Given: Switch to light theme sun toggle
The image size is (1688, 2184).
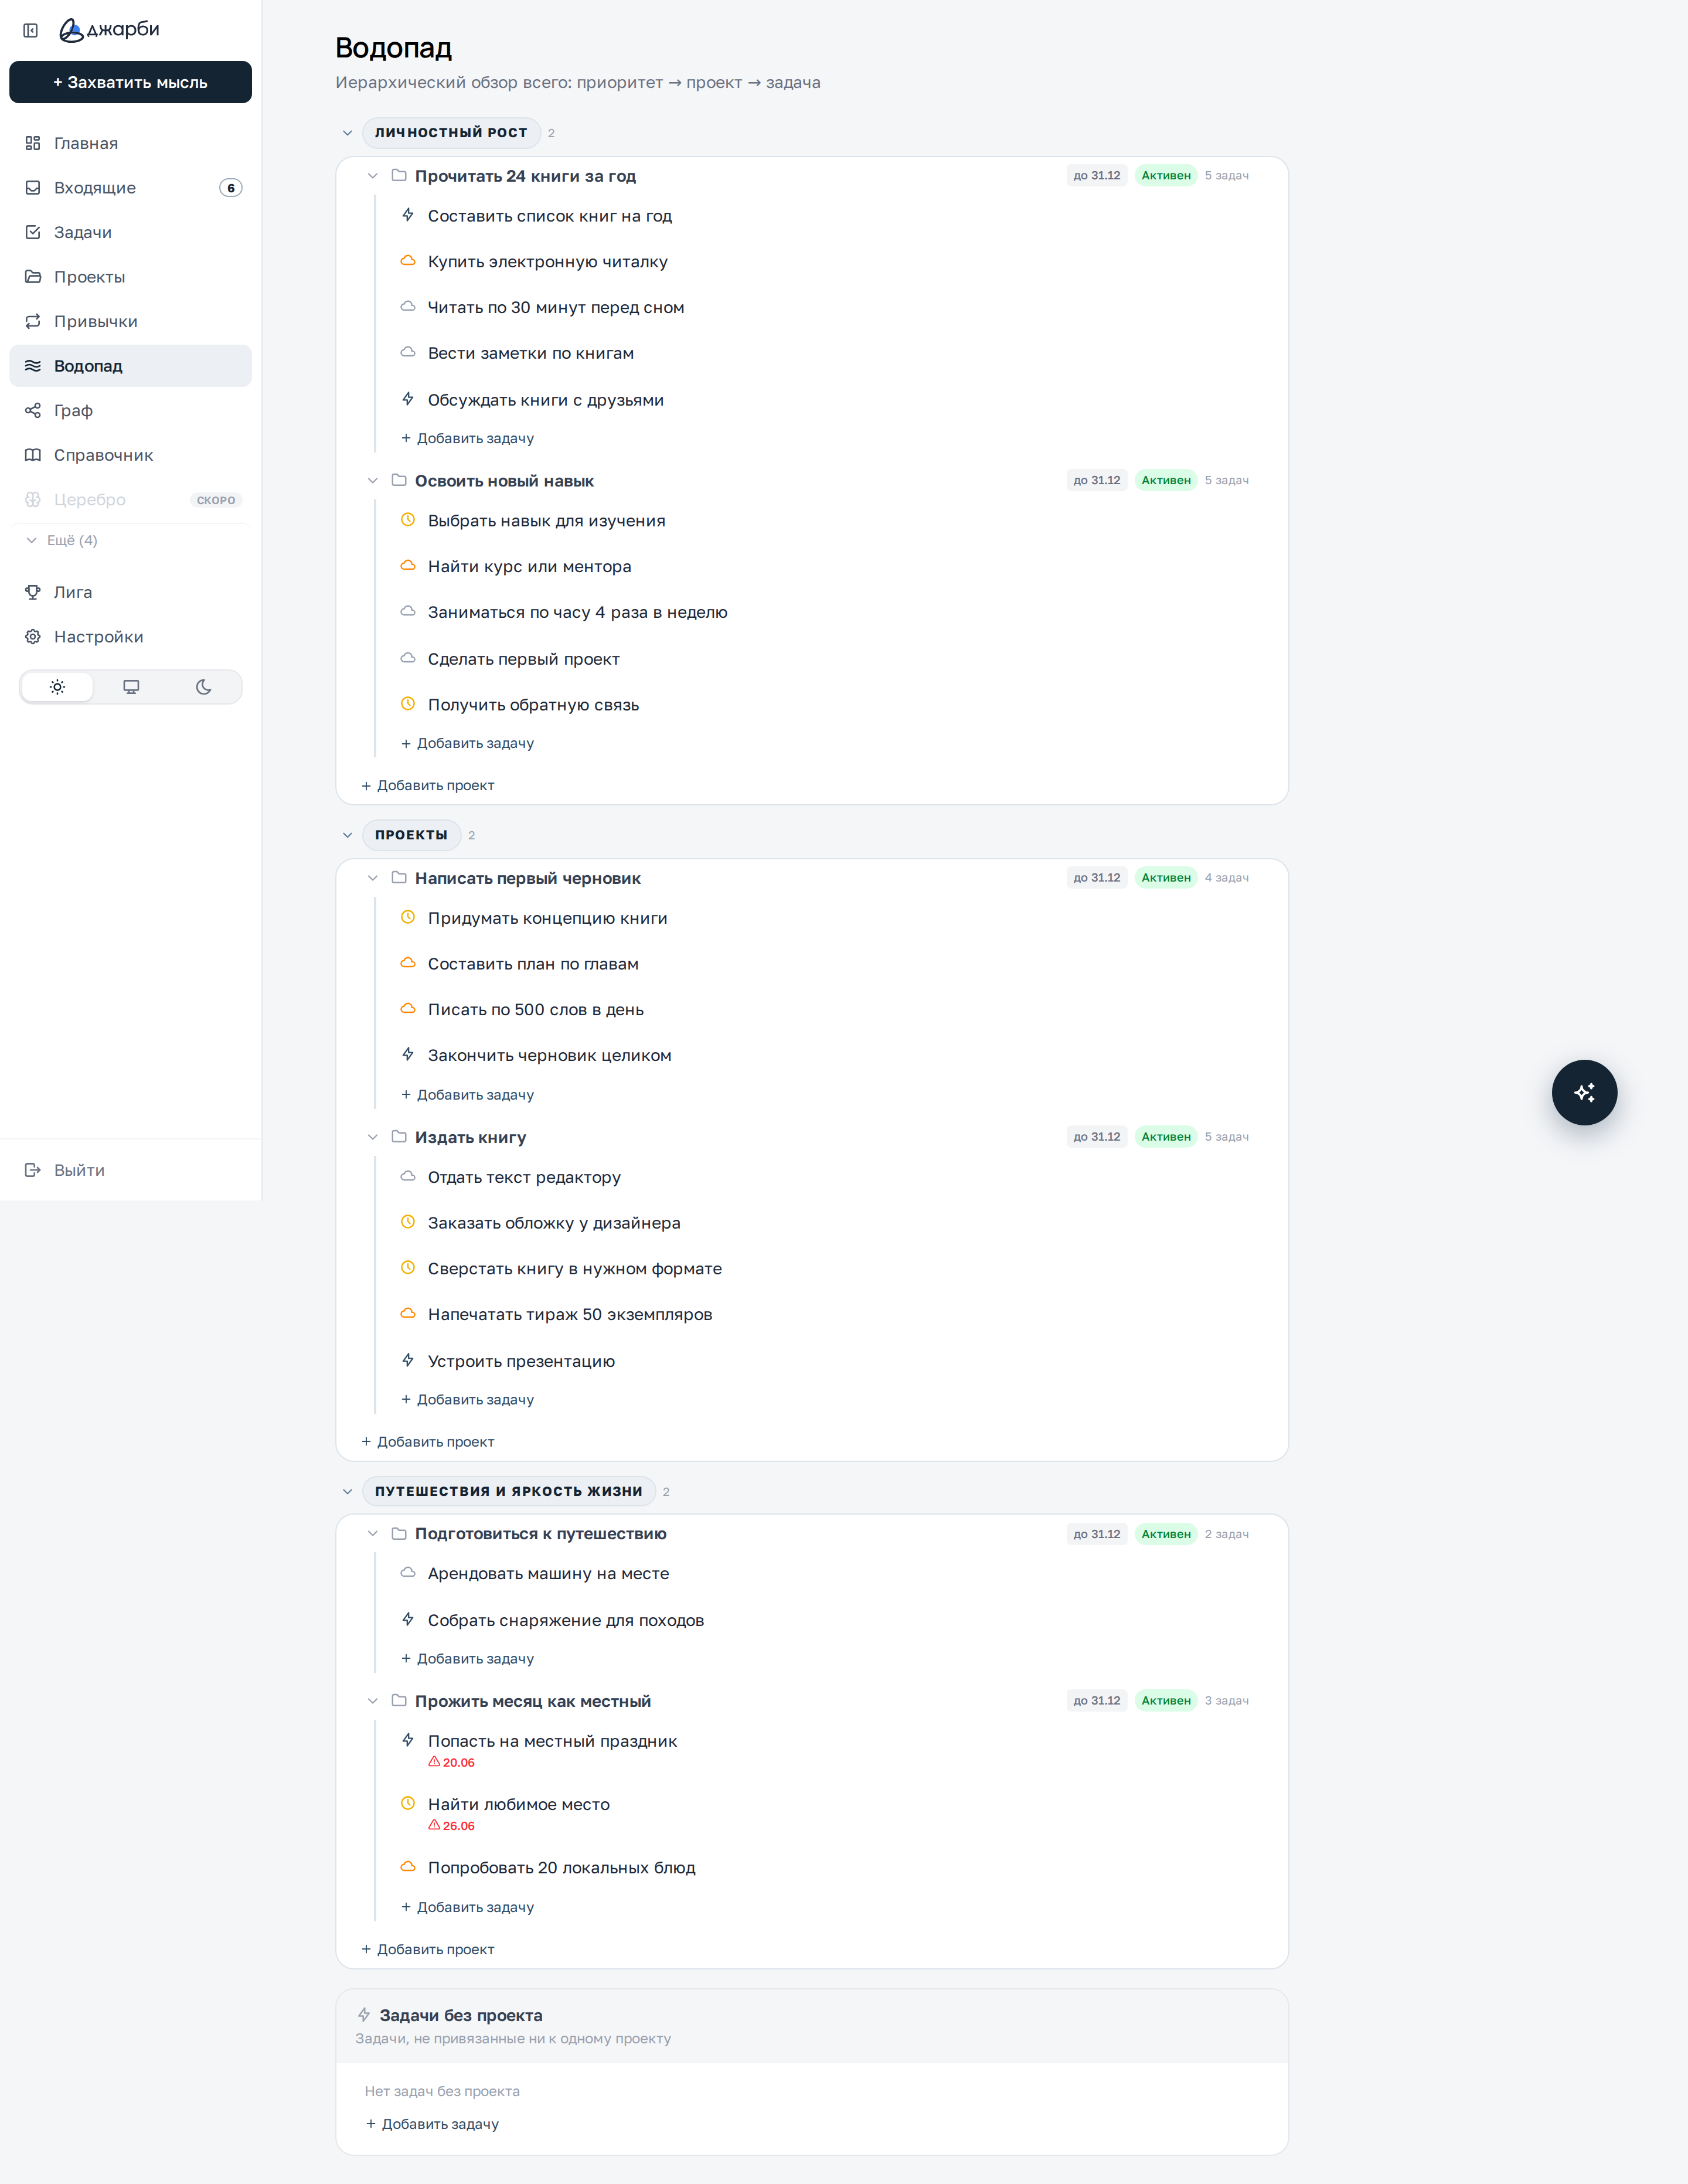Looking at the screenshot, I should tap(58, 687).
